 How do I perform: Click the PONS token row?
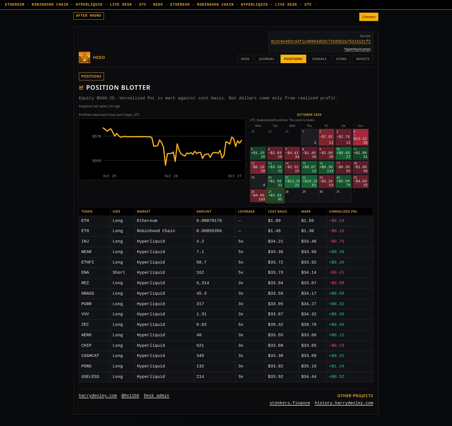click(x=226, y=366)
